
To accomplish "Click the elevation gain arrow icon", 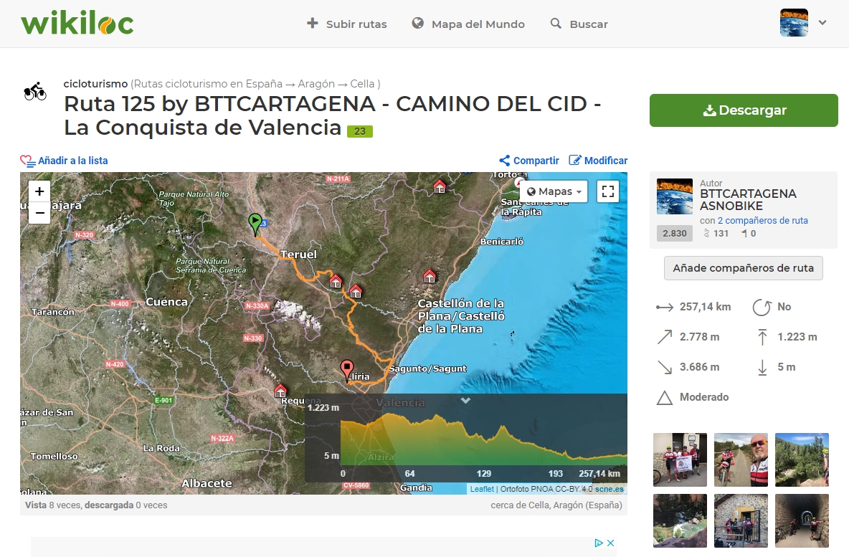I will (x=665, y=337).
